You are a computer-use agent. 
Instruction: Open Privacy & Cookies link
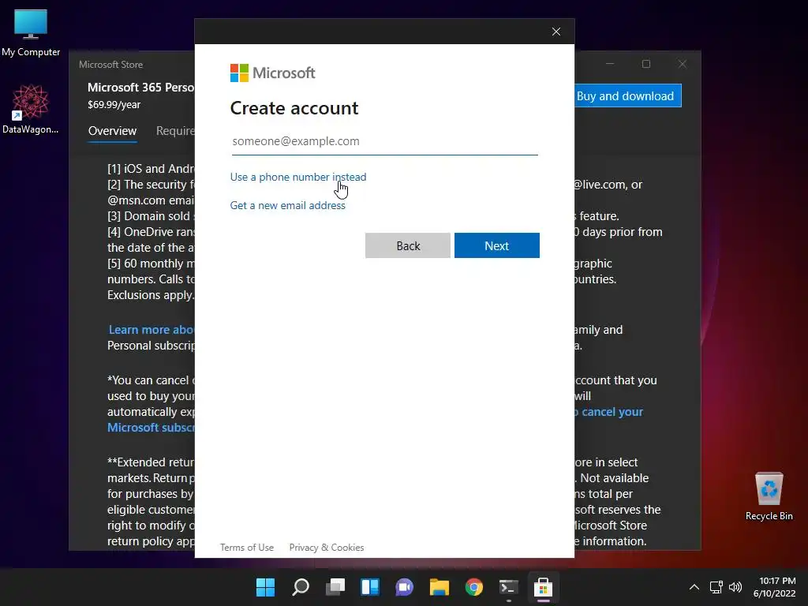click(327, 548)
